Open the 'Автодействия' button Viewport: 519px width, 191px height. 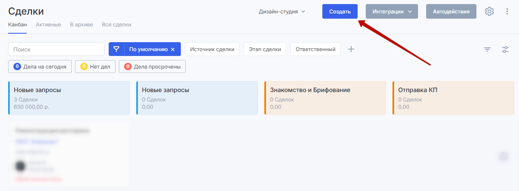450,11
